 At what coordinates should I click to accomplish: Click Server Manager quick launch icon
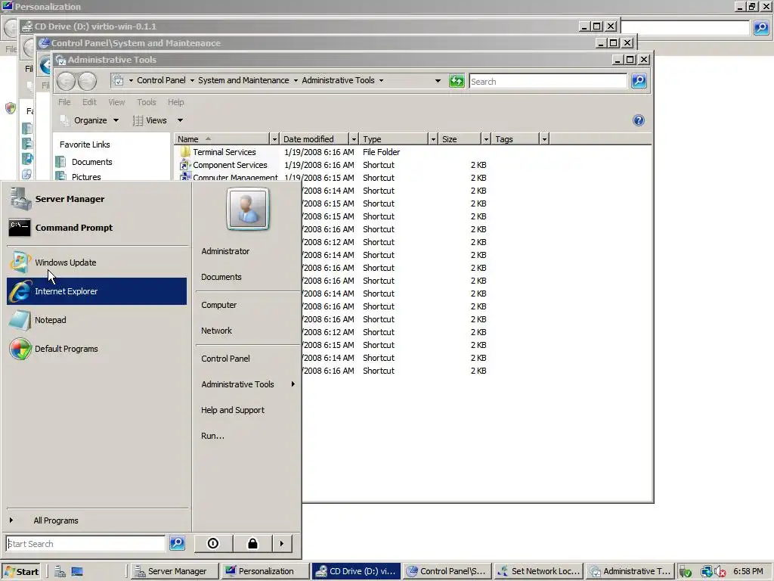pos(60,572)
